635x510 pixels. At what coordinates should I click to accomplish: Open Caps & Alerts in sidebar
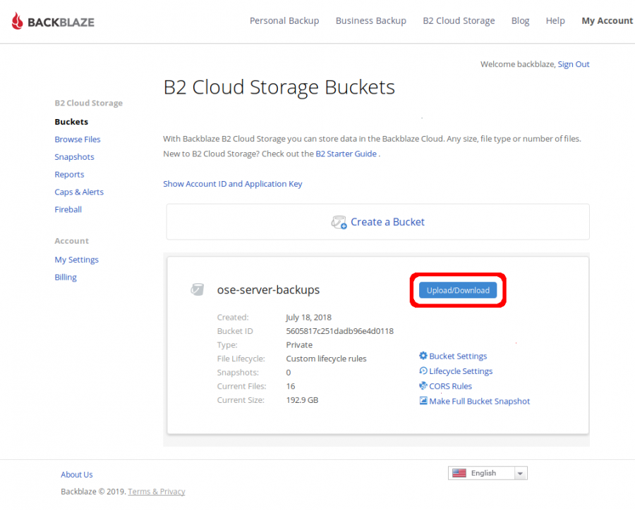tap(79, 192)
